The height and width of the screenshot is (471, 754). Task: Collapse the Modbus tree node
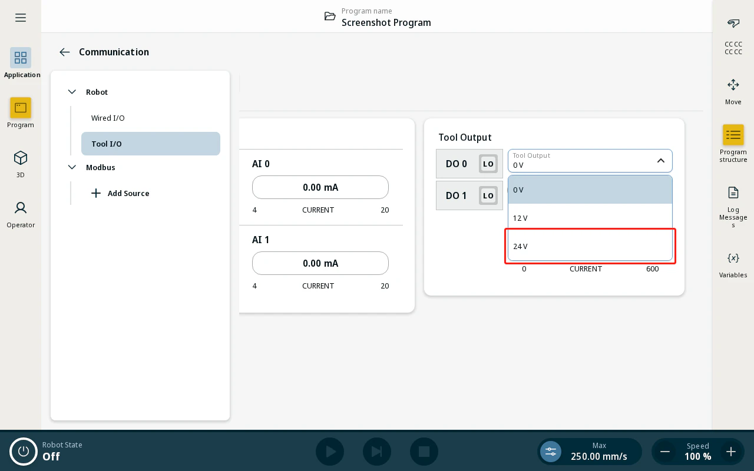click(72, 167)
